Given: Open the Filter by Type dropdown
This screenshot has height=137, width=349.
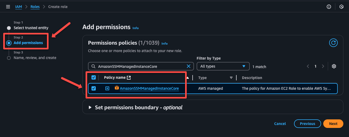Looking at the screenshot, I should pos(223,66).
